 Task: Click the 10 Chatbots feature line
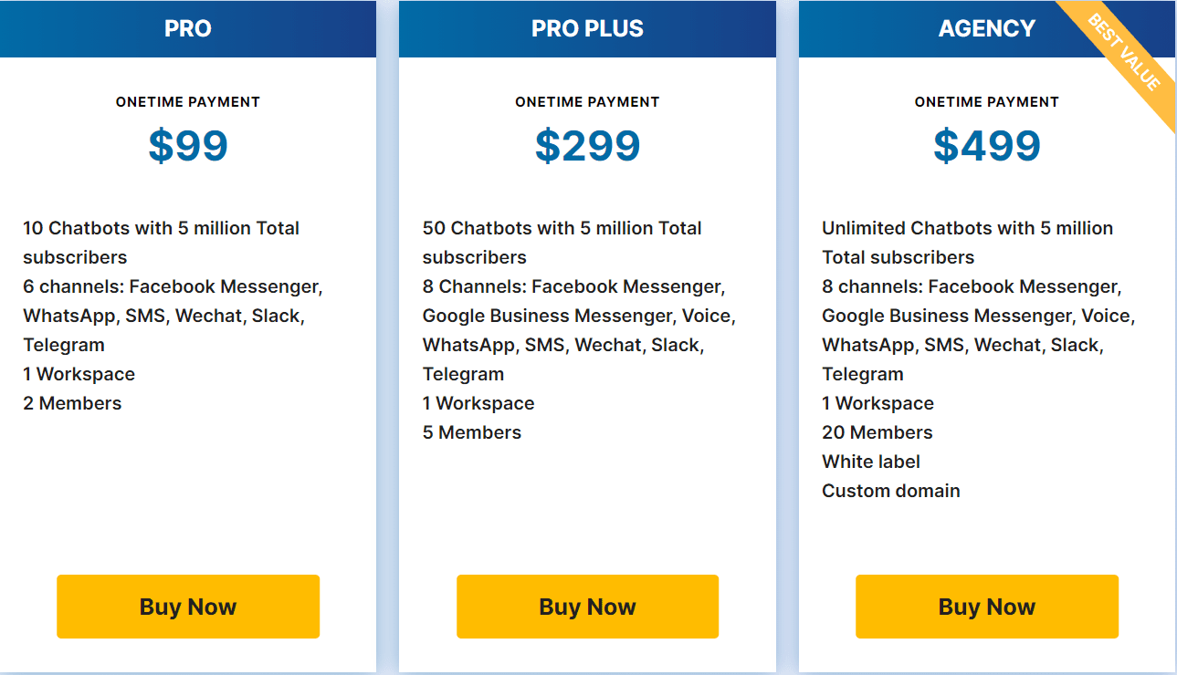tap(161, 228)
